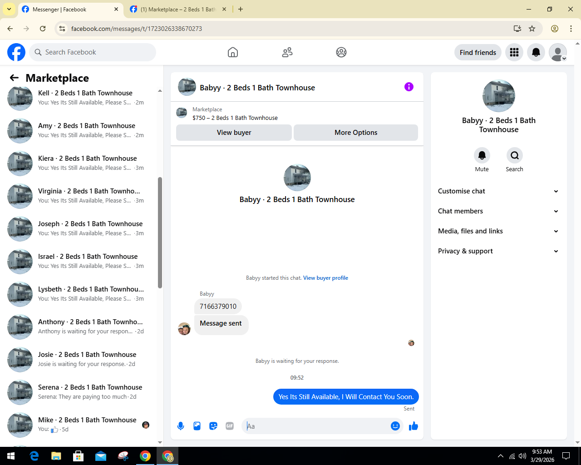Open the Friends icon in top navigation
581x465 pixels.
(287, 52)
